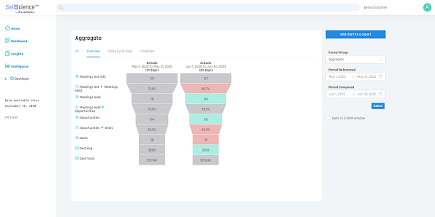
Task: Click the red June Deals funnel segment
Action: [x=206, y=140]
